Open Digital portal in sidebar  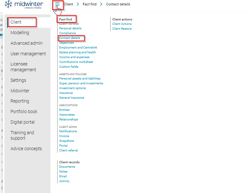[x=23, y=122]
